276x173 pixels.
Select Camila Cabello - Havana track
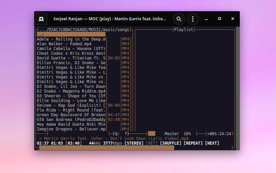[71, 49]
